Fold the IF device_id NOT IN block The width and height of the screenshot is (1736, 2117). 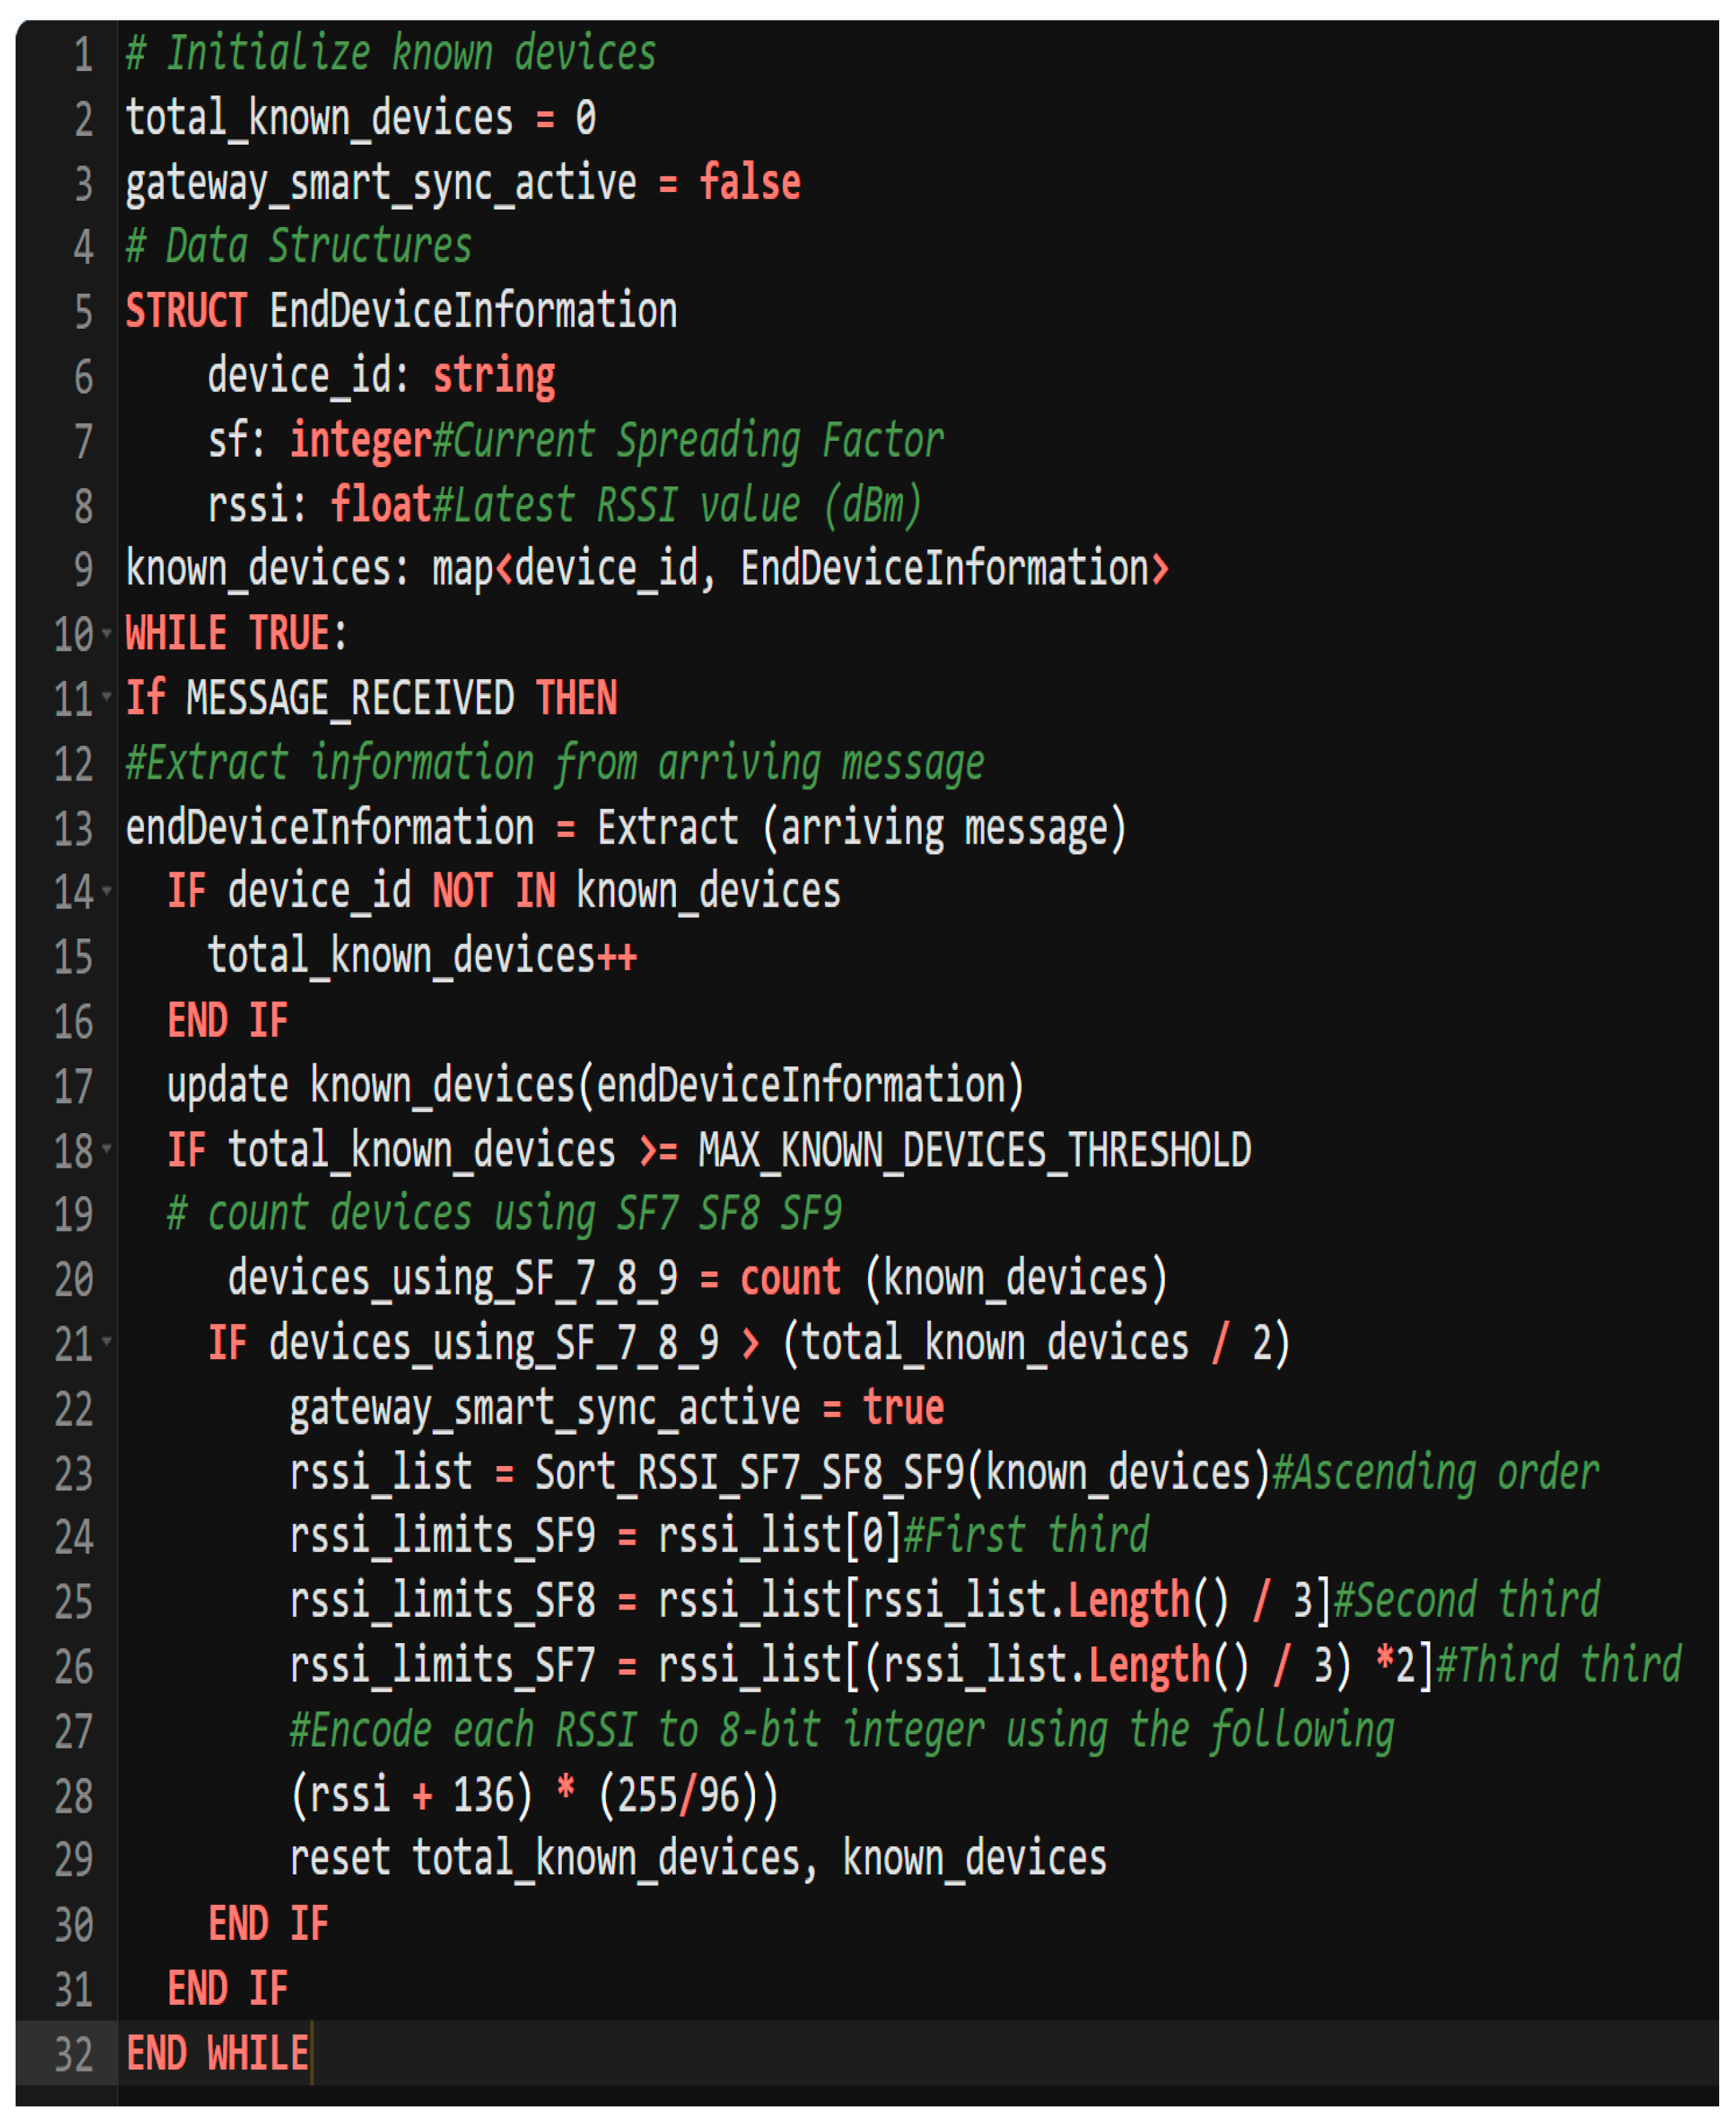click(106, 889)
